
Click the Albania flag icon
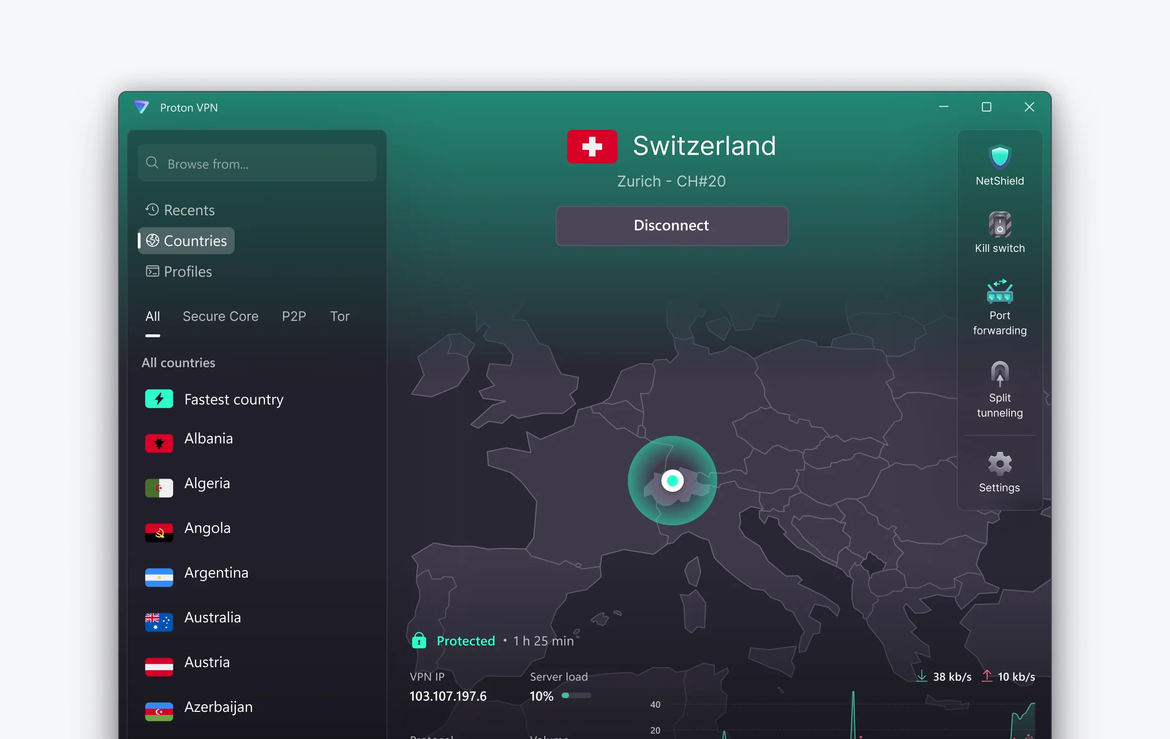pos(159,443)
